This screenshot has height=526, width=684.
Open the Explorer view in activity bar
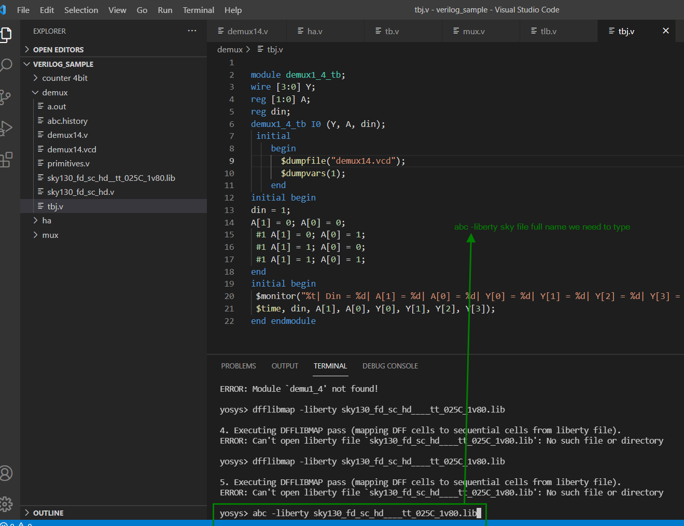(6, 34)
